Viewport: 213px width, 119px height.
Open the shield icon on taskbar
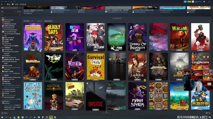coord(55,117)
